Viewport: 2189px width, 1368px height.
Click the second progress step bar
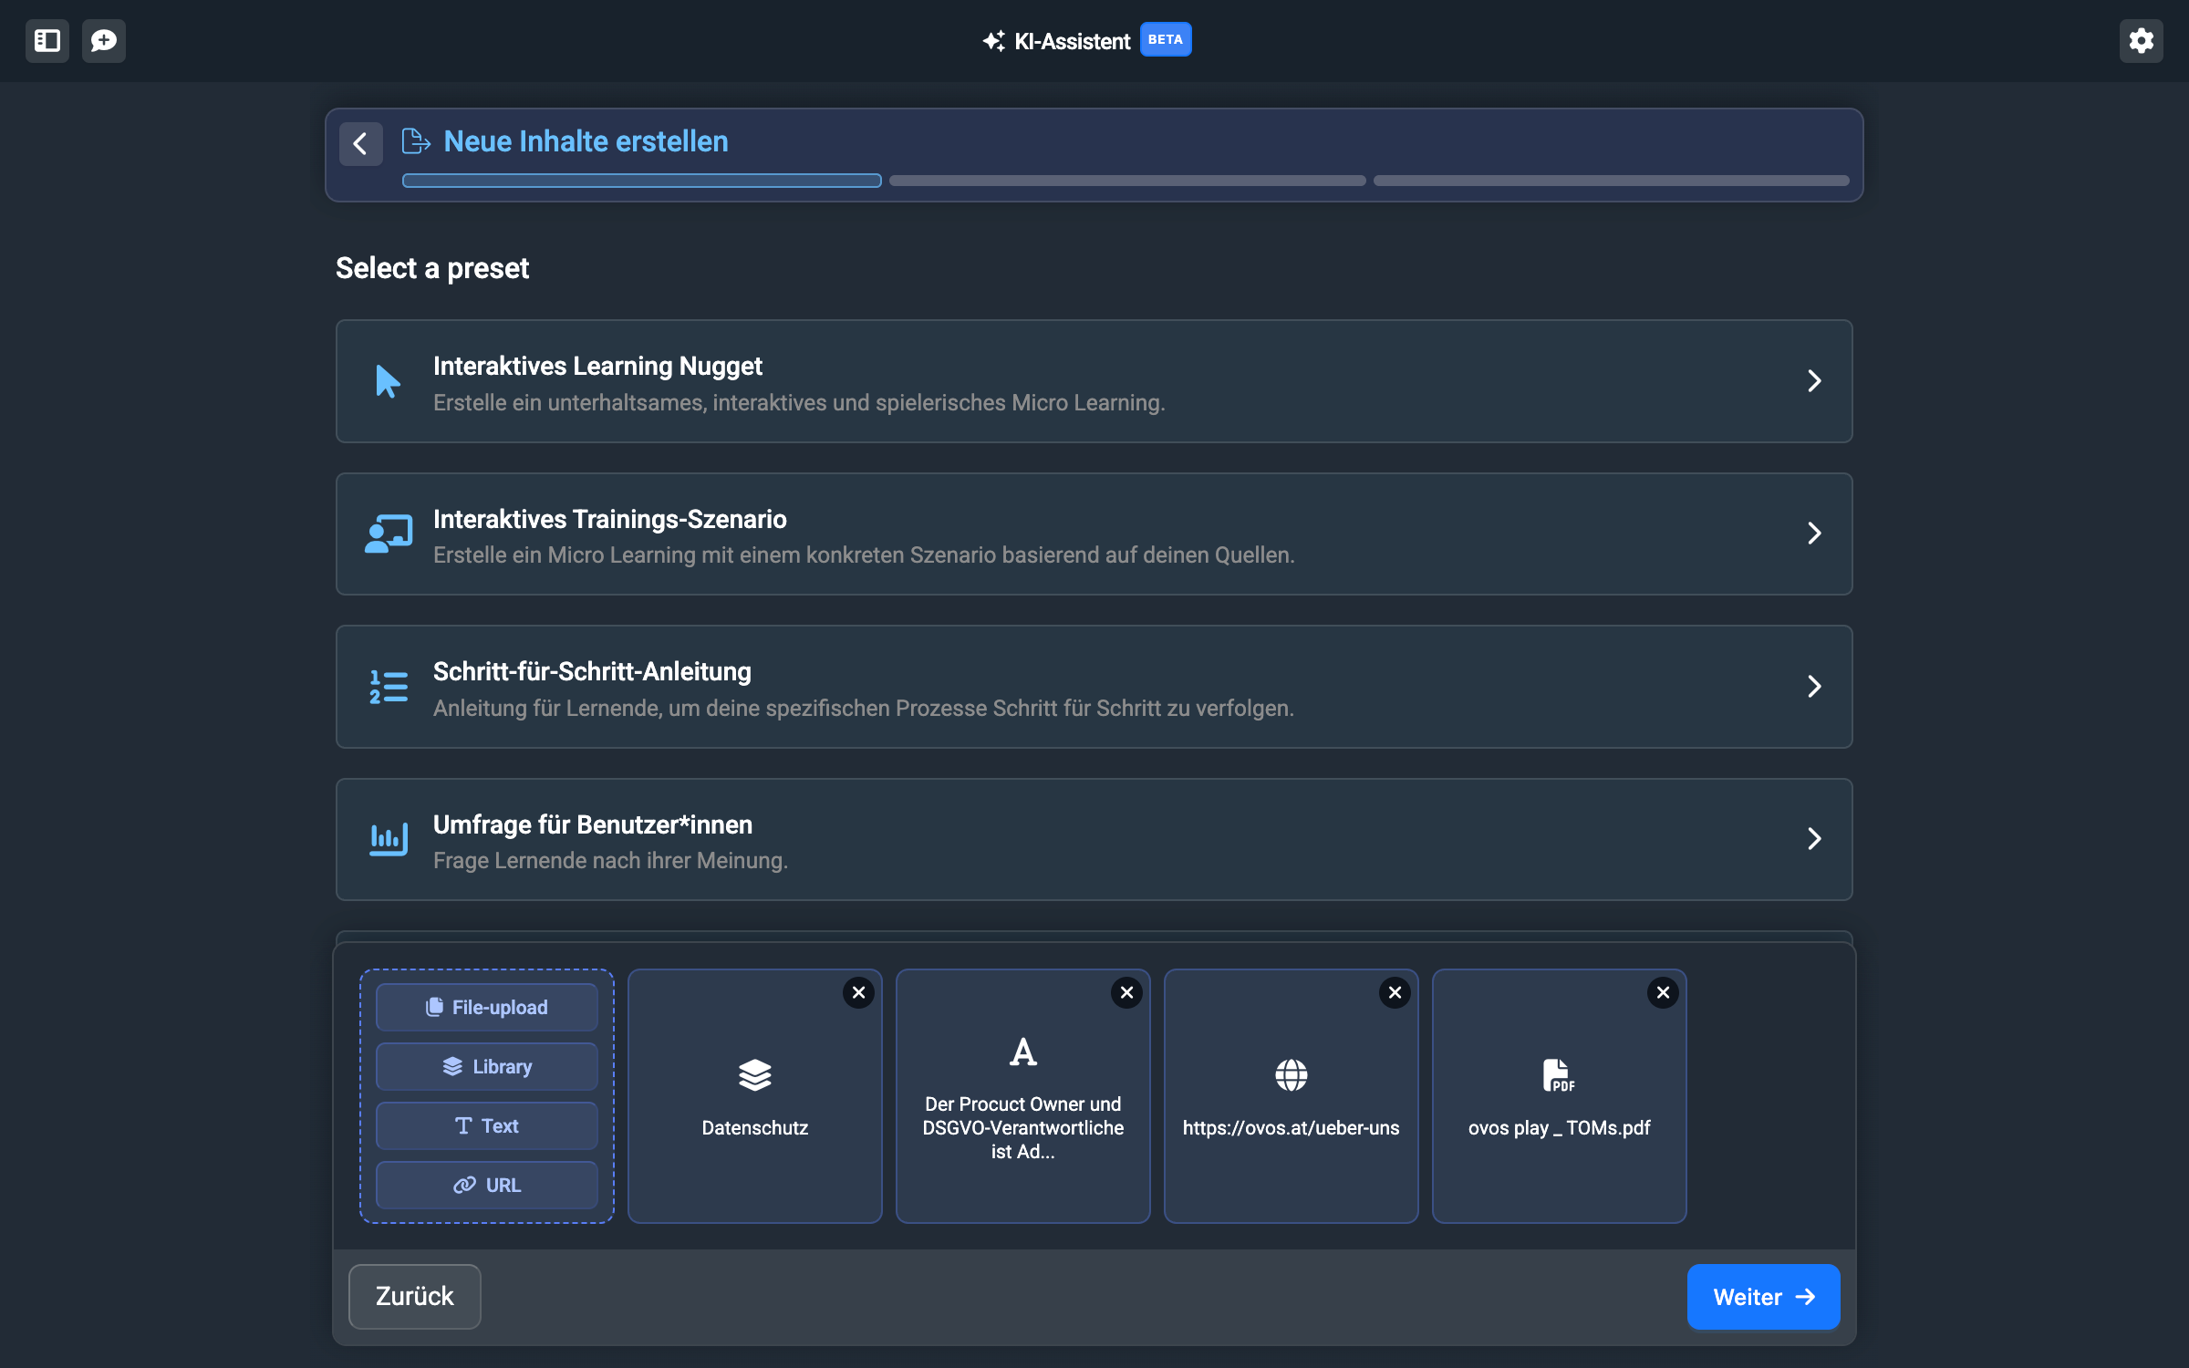coord(1126,181)
